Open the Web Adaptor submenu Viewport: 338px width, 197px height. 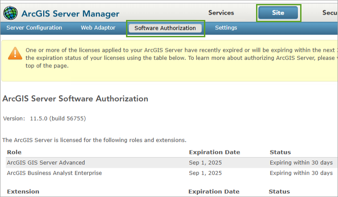click(98, 28)
